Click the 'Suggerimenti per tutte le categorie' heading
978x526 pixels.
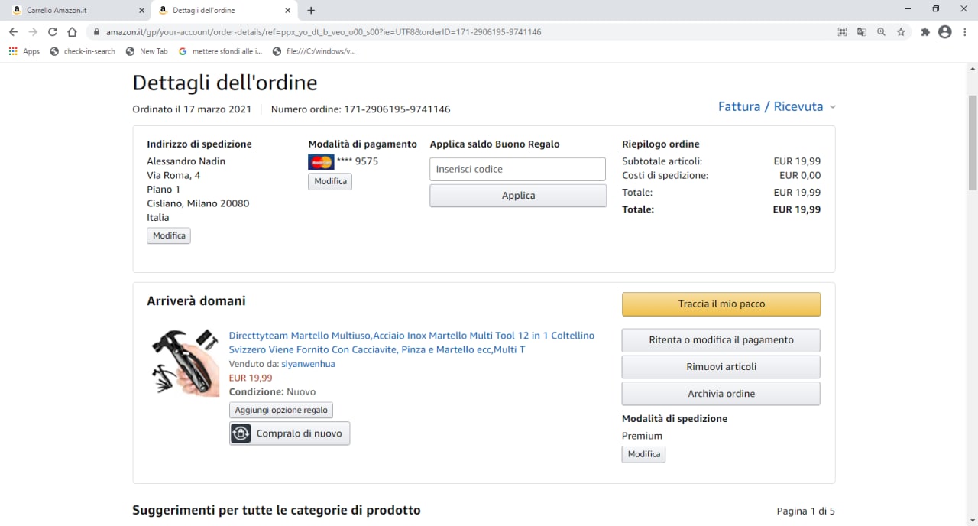point(277,510)
